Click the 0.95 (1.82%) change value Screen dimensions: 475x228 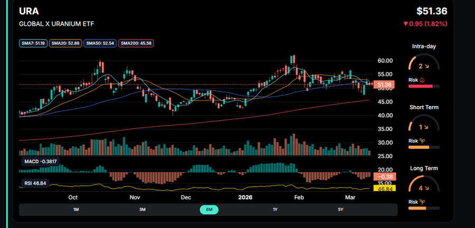tap(428, 24)
